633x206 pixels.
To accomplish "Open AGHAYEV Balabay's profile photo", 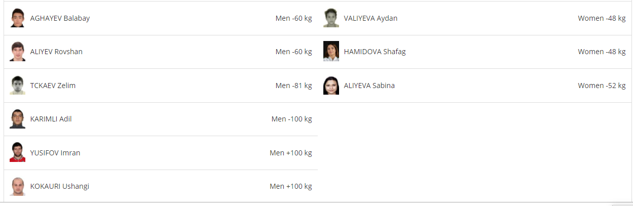I will coord(17,18).
